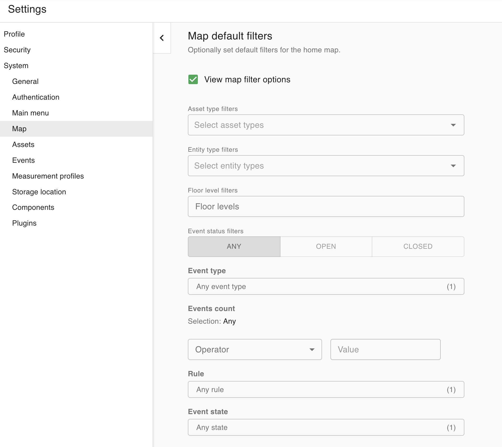Select CLOSED event status filter
502x447 pixels.
pos(418,246)
